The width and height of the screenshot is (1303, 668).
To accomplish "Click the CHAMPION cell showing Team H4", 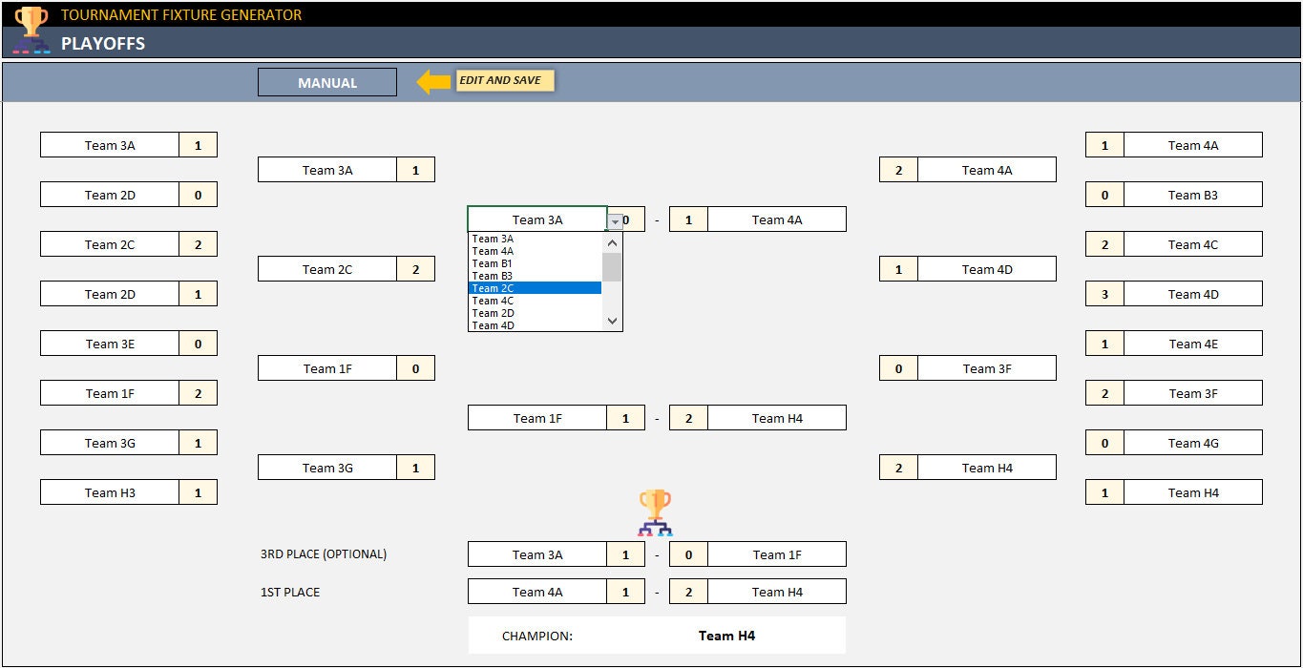I will (727, 634).
